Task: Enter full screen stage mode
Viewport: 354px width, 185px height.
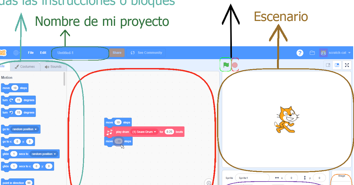Action: click(x=347, y=65)
